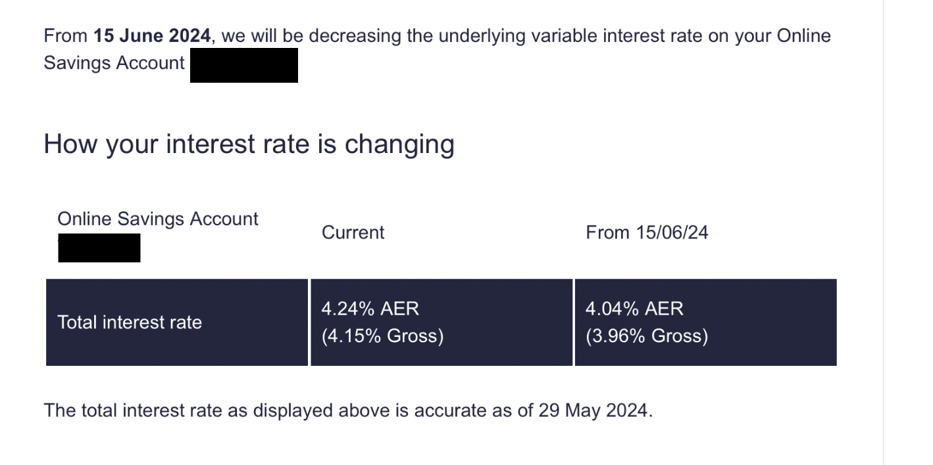The width and height of the screenshot is (933, 465).
Task: Click the 4.24% AER current rate
Action: 370,308
